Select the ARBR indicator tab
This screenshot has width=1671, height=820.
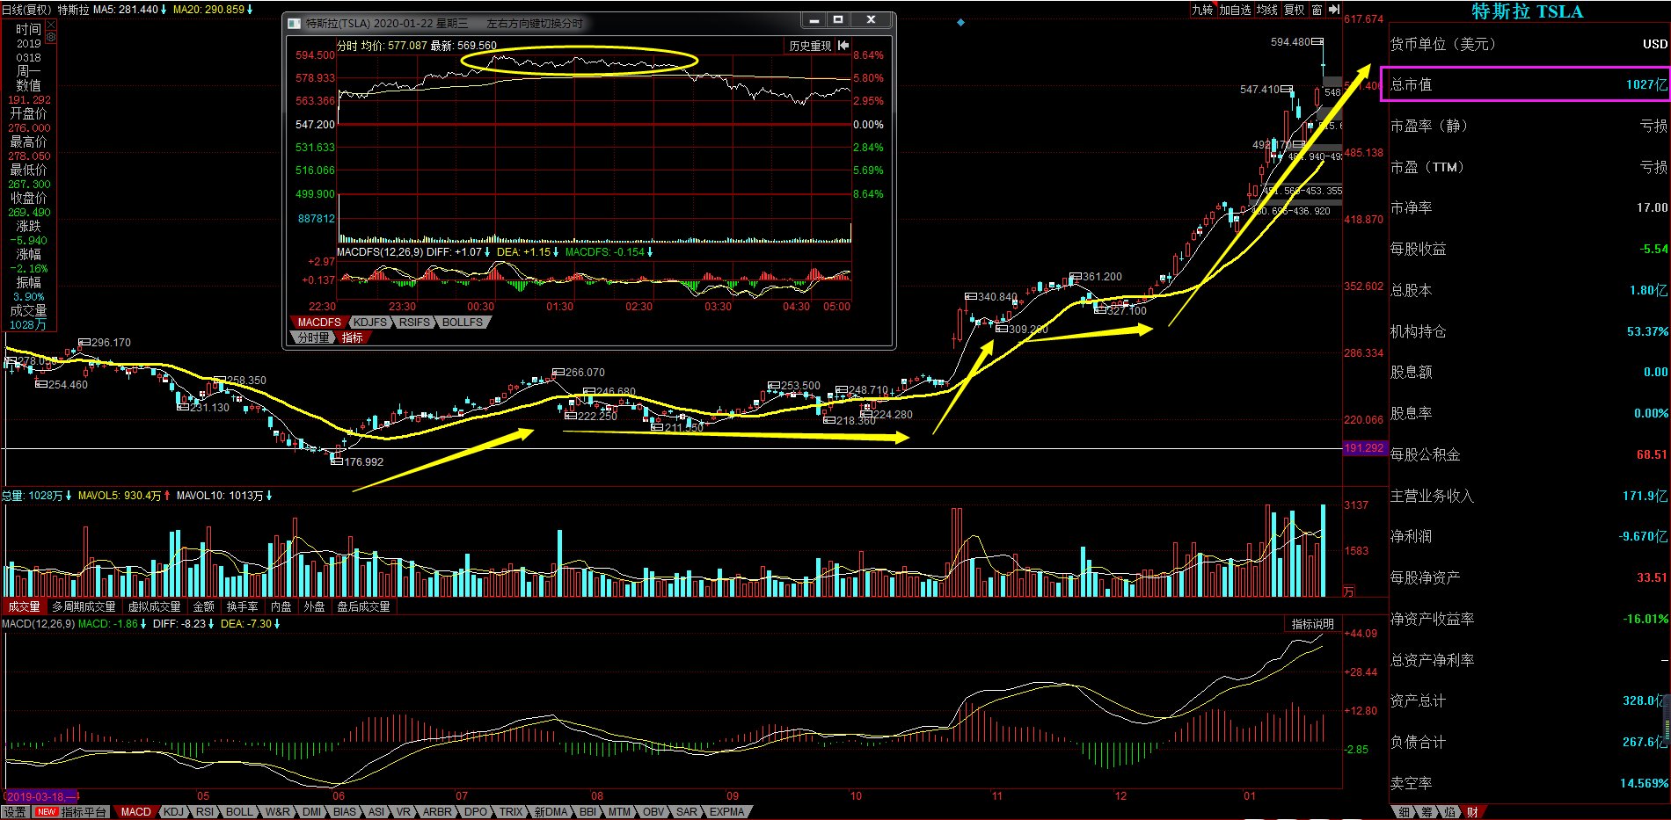(437, 812)
